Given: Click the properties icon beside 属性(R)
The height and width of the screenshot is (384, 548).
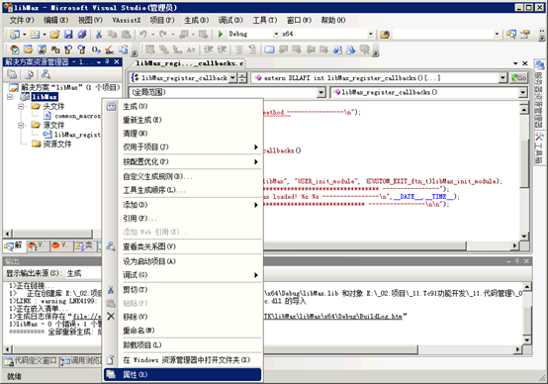Looking at the screenshot, I should (111, 374).
